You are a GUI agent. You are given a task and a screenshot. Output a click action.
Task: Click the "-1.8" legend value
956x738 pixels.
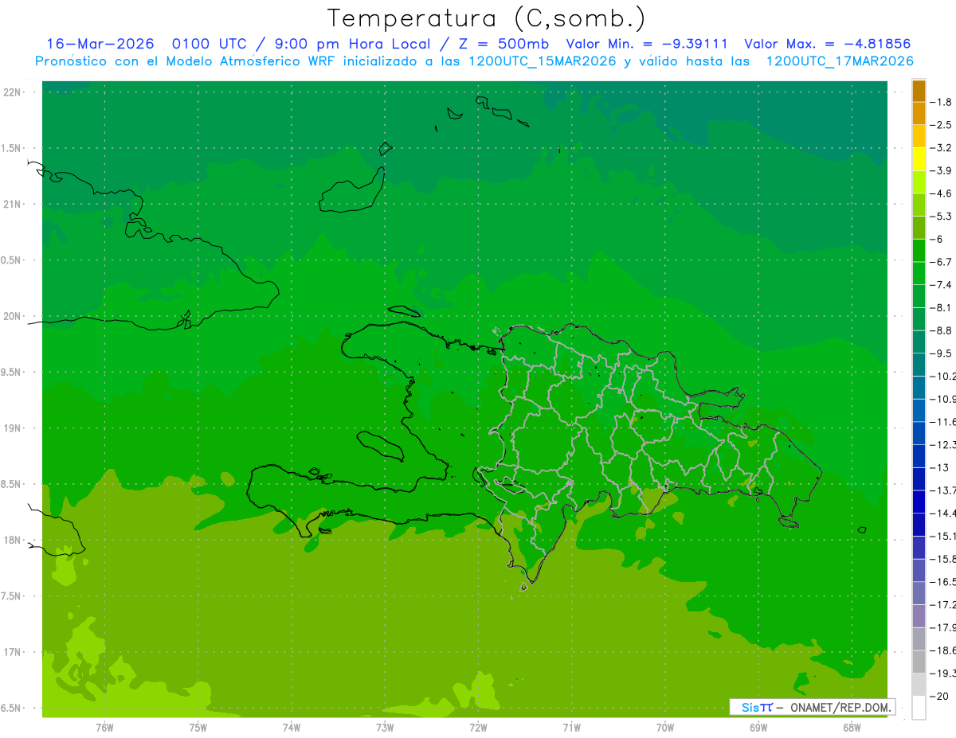pos(941,102)
